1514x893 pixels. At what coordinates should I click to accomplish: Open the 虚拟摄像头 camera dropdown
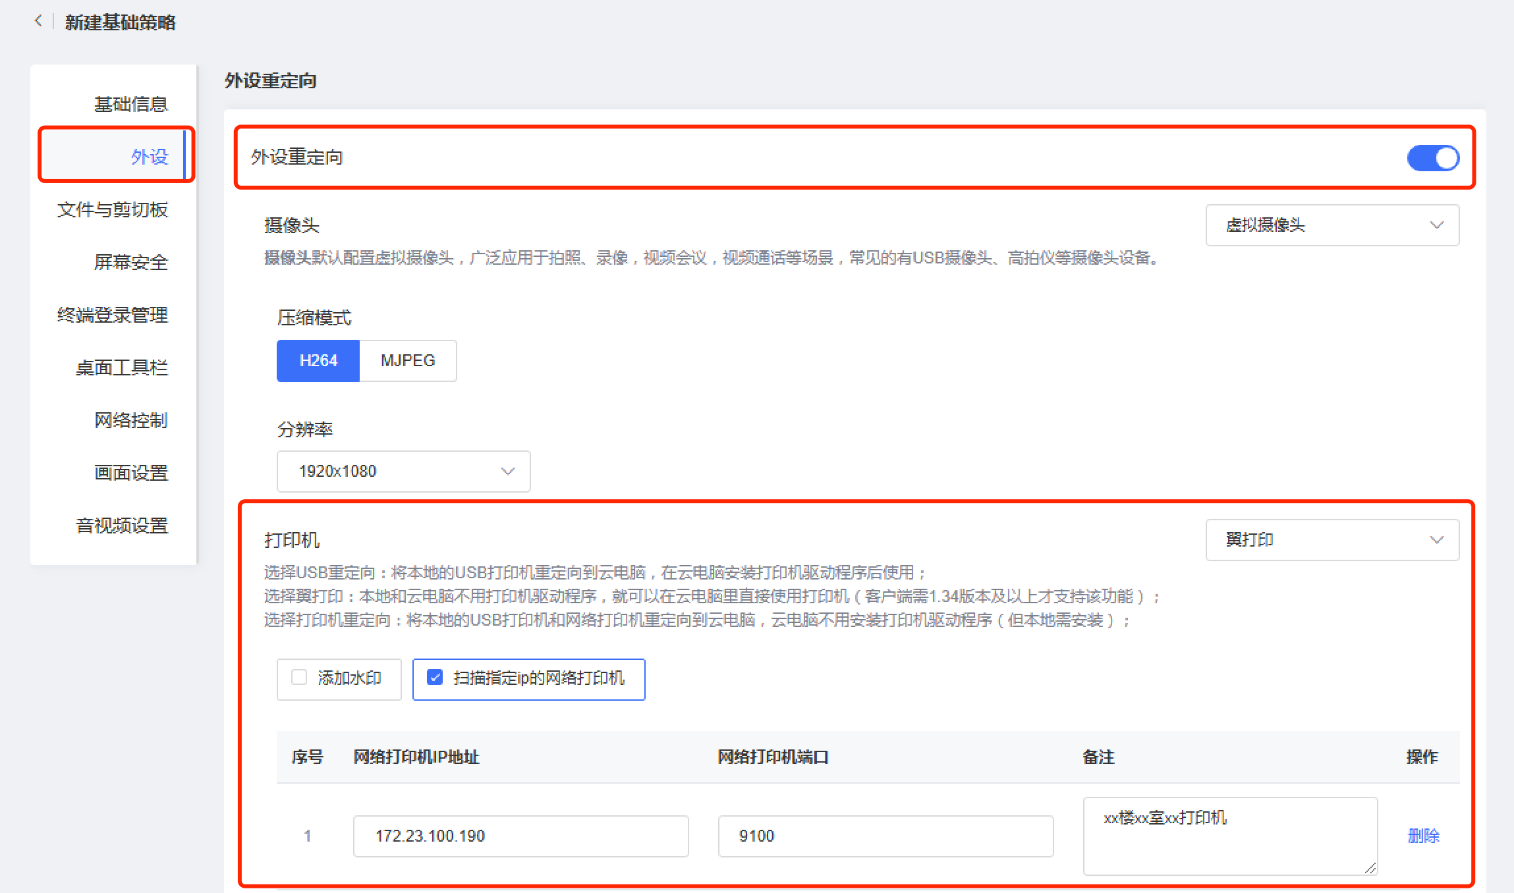point(1332,225)
